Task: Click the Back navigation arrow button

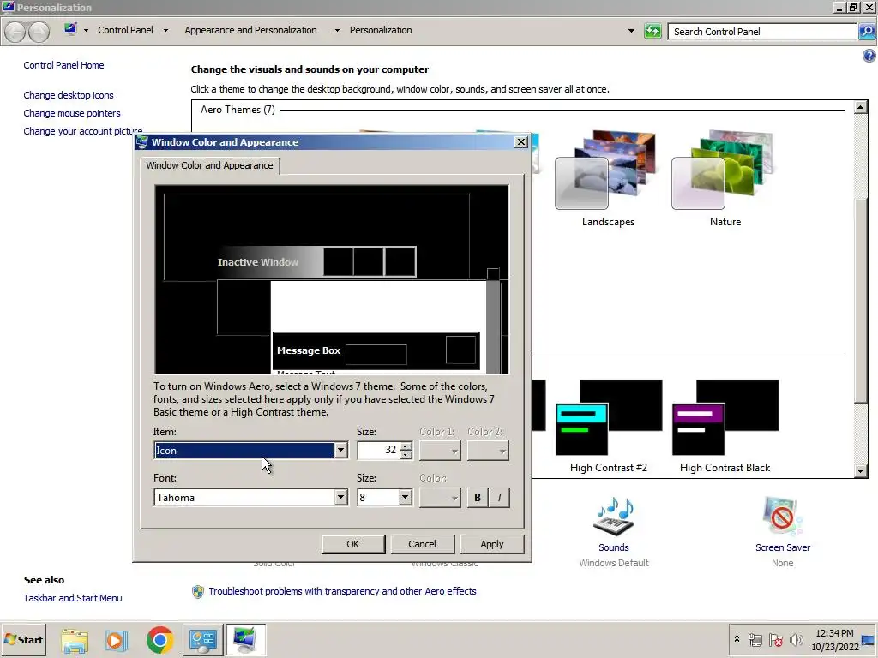Action: tap(15, 32)
